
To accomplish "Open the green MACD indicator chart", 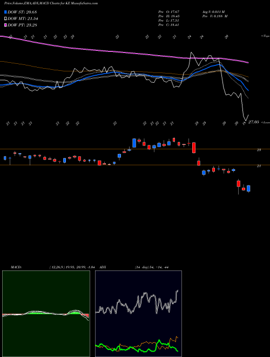I will tap(46, 314).
